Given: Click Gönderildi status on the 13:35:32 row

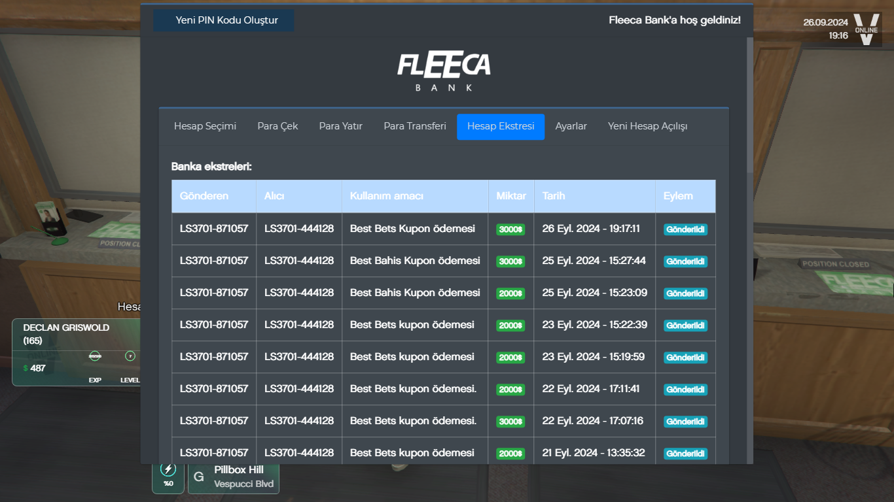Looking at the screenshot, I should coord(685,454).
